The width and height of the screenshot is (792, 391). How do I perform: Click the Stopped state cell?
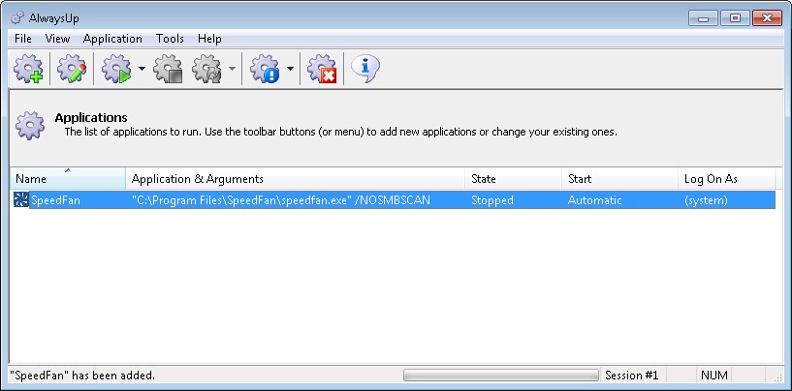[492, 200]
